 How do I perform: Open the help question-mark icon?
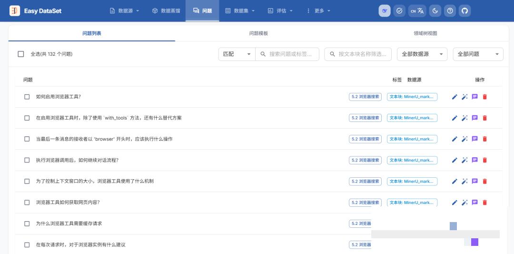pos(450,11)
